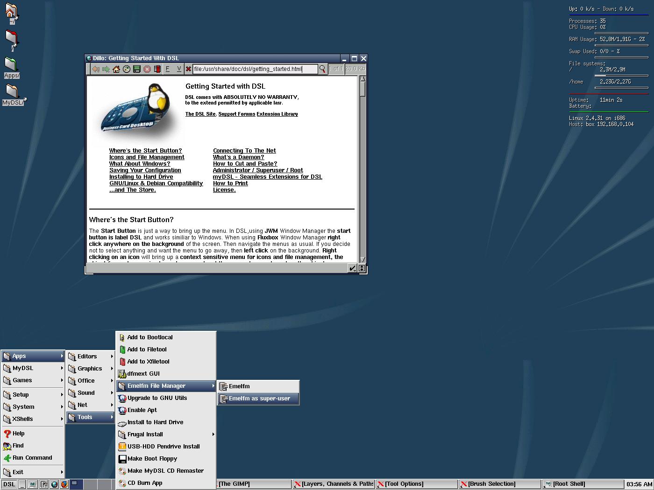Open 'Icons and File Management' link
The width and height of the screenshot is (654, 490).
147,157
